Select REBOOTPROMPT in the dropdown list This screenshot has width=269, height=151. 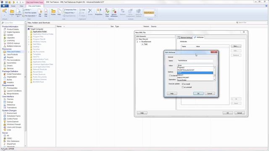tap(195, 78)
